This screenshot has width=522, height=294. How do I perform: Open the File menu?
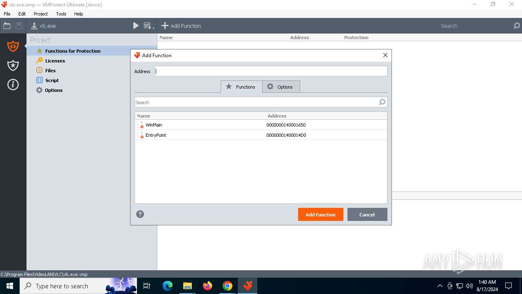pyautogui.click(x=7, y=14)
